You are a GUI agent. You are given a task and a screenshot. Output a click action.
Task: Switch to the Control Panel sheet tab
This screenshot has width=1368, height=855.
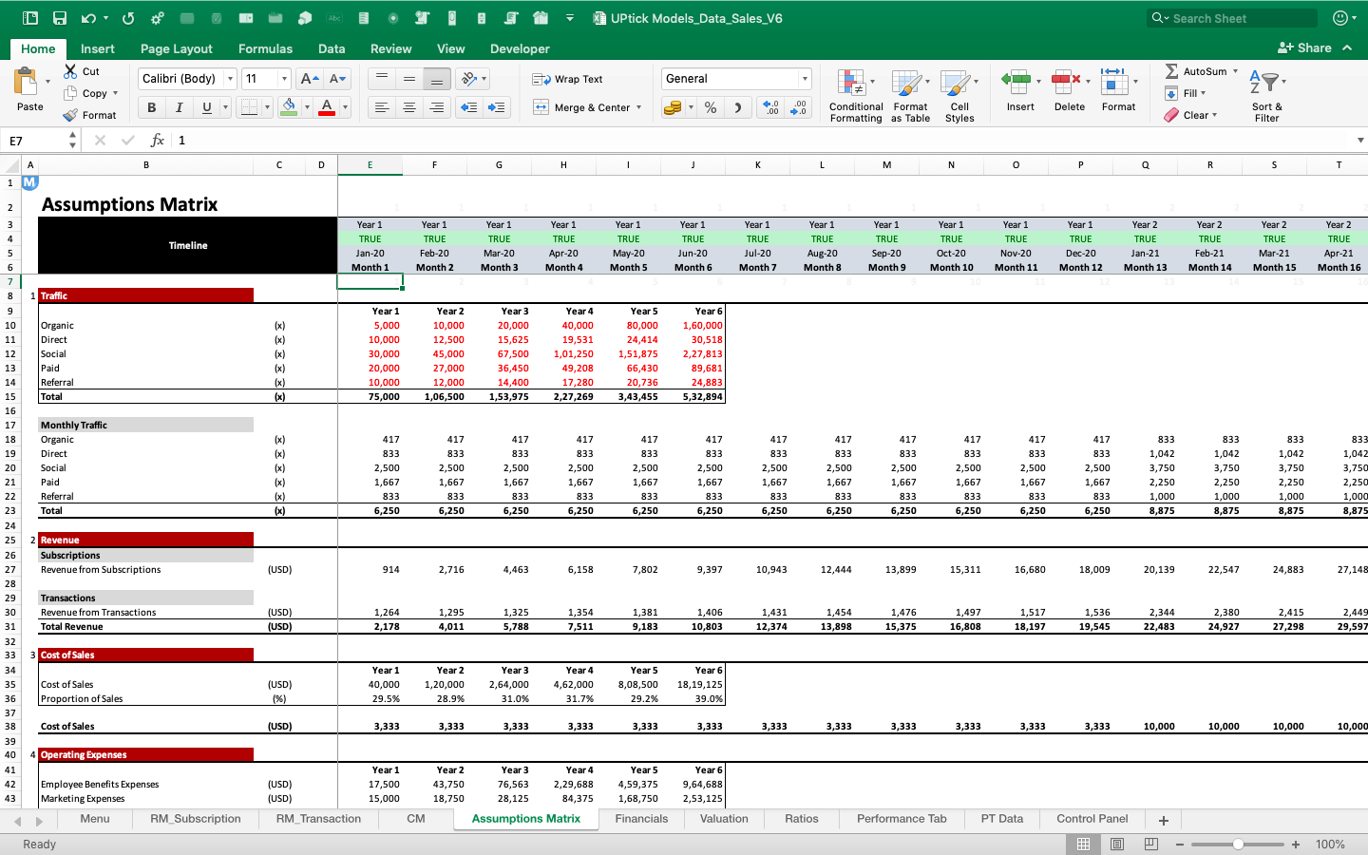pyautogui.click(x=1092, y=819)
